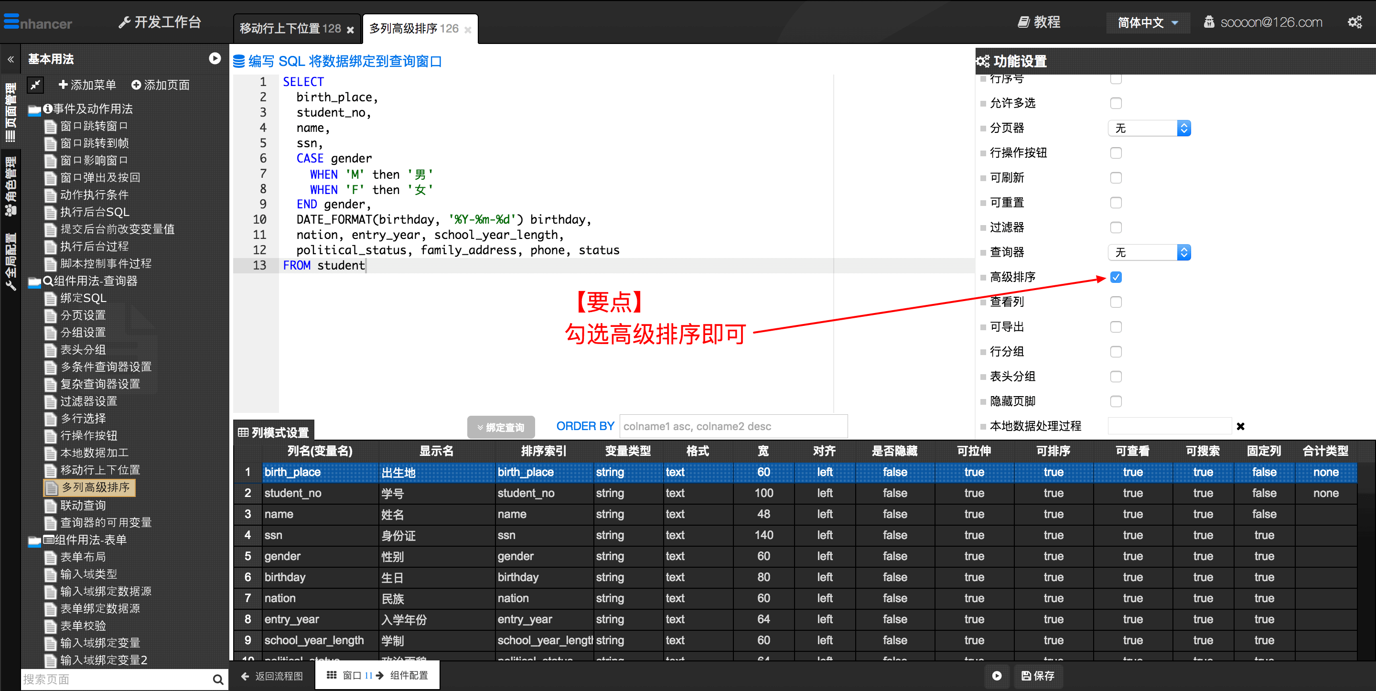Clear 本地数据处理过程 with the X icon
Viewport: 1376px width, 691px height.
(1240, 426)
